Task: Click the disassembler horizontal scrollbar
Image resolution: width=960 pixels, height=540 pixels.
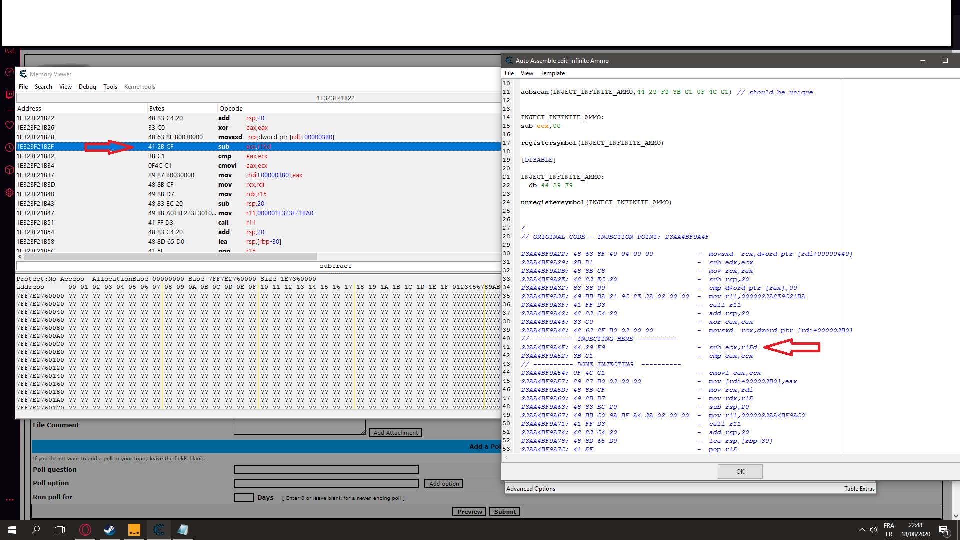Action: 170,256
